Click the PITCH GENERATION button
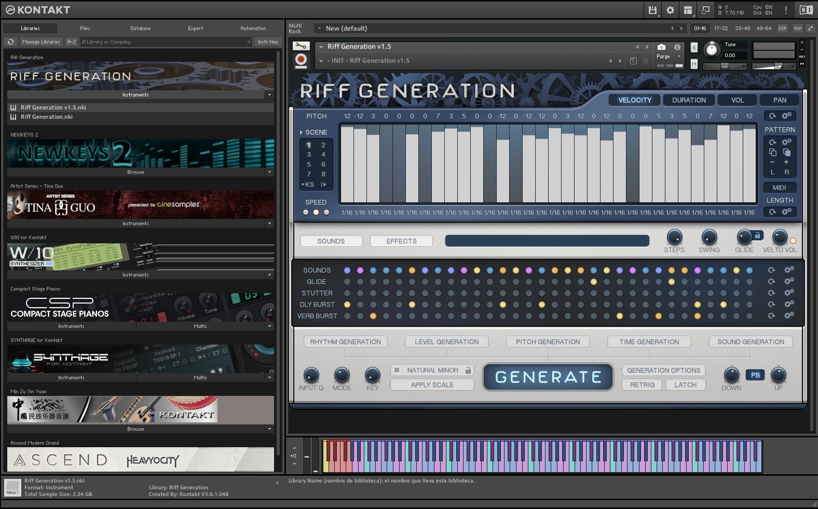 pyautogui.click(x=548, y=342)
